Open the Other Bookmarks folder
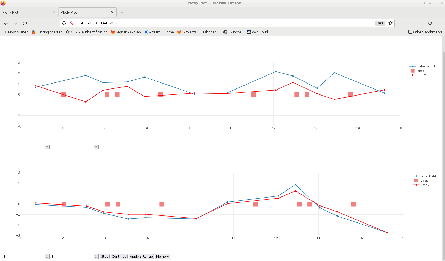The width and height of the screenshot is (445, 261). (x=425, y=32)
